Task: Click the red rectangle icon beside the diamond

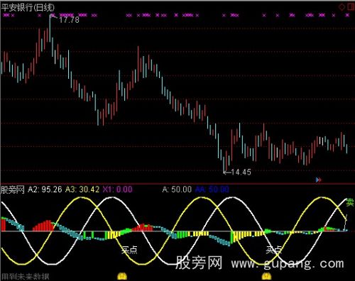Action: coord(351,7)
